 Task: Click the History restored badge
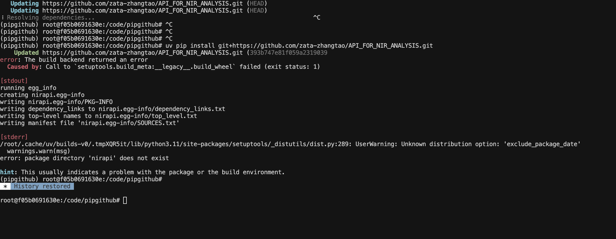pyautogui.click(x=42, y=186)
